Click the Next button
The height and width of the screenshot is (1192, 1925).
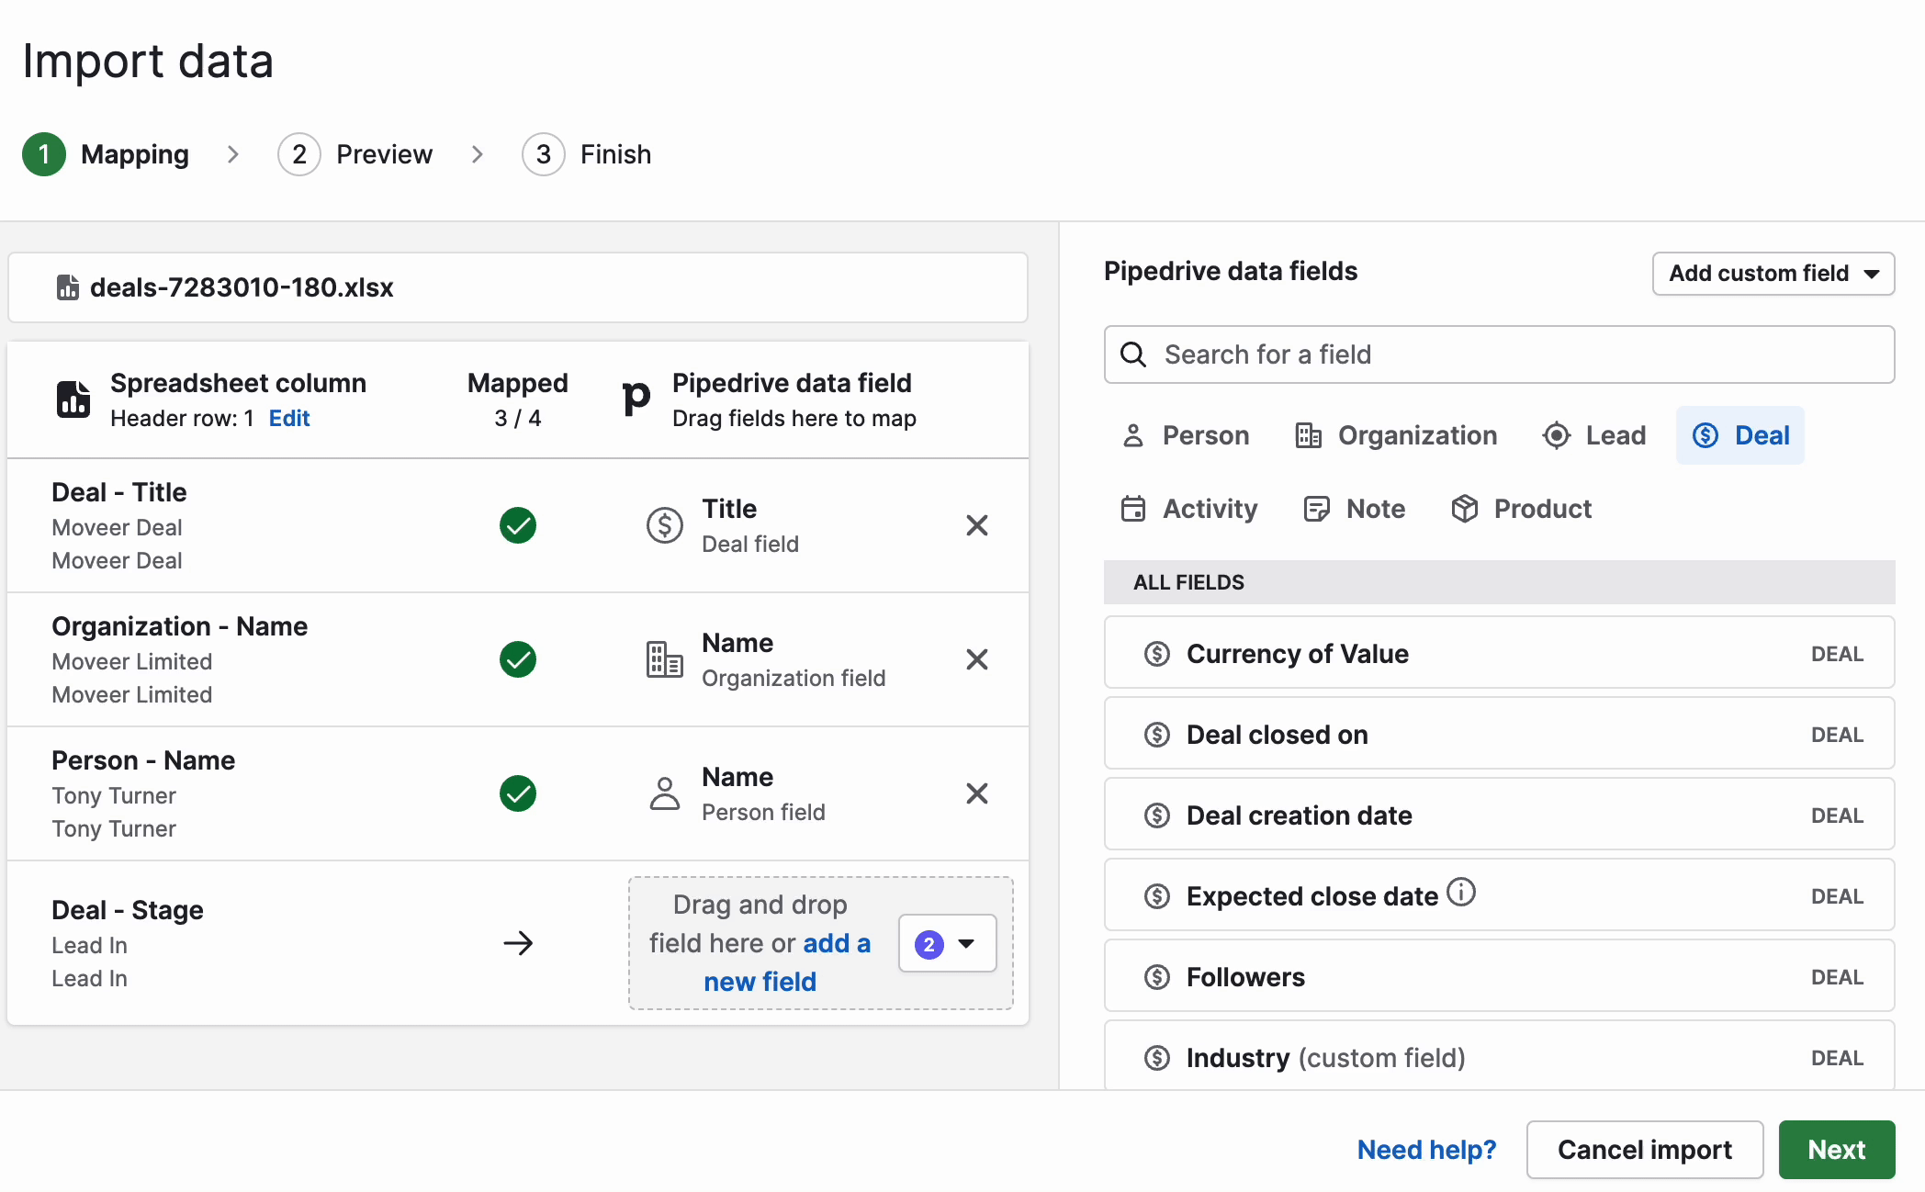1837,1150
